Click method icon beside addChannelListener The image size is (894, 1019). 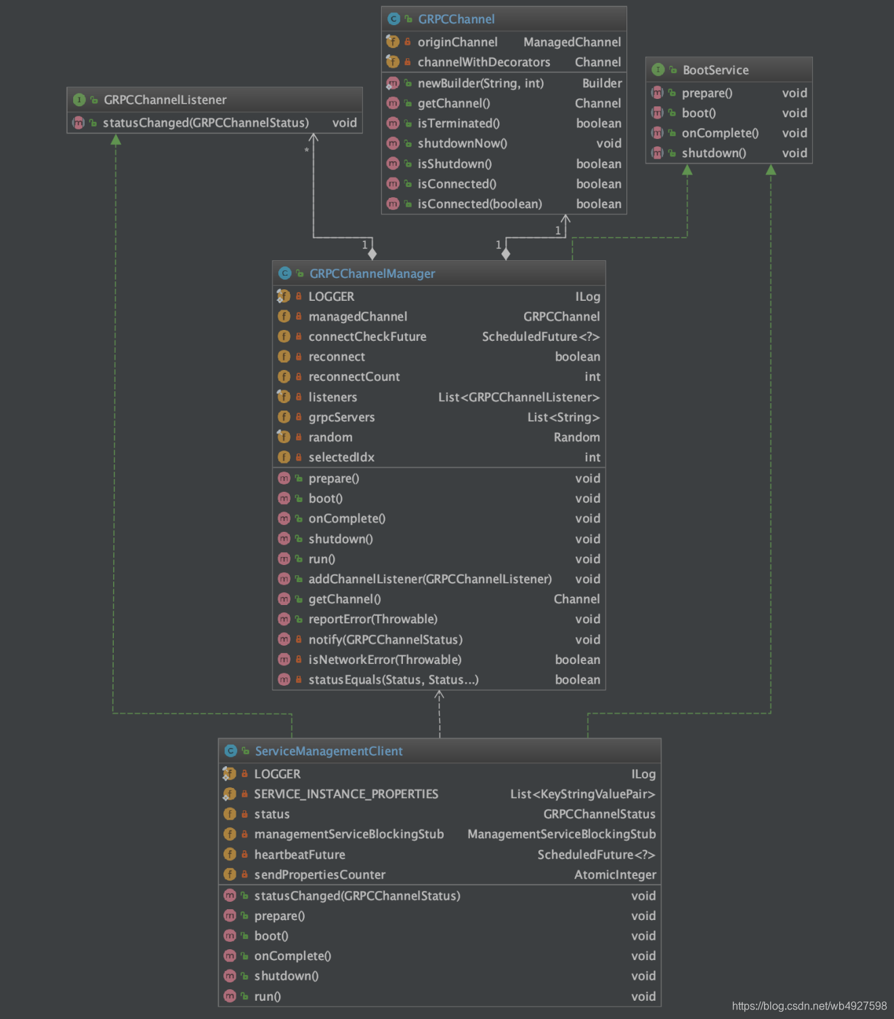(x=284, y=579)
